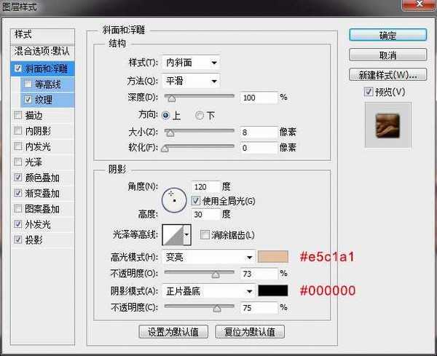Open the 方法 平滑 dropdown
The height and width of the screenshot is (356, 437).
point(192,80)
